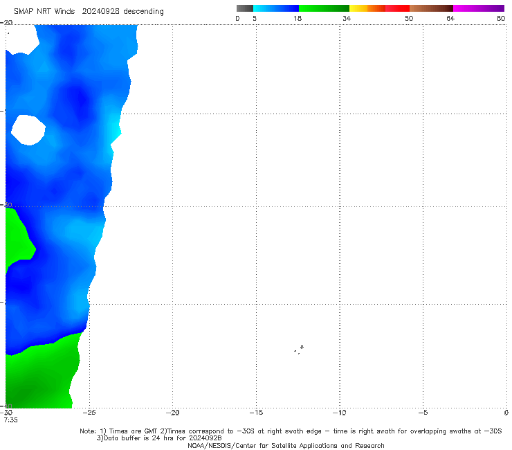Click the longitude axis label -15
This screenshot has height=450, width=512.
point(256,413)
